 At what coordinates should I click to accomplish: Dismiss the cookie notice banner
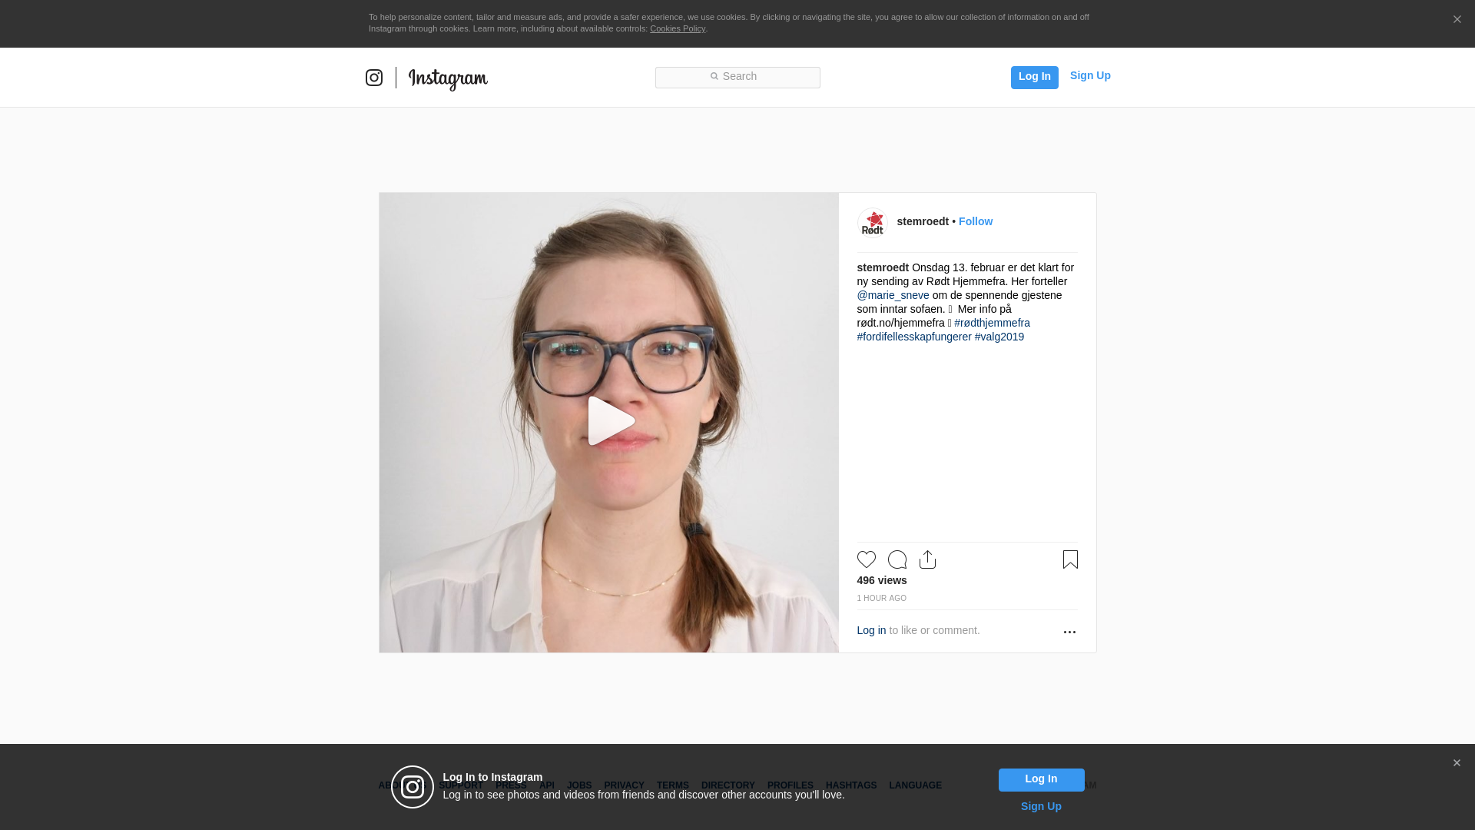pyautogui.click(x=1457, y=20)
